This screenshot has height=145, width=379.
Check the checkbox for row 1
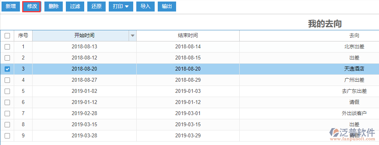pyautogui.click(x=7, y=47)
